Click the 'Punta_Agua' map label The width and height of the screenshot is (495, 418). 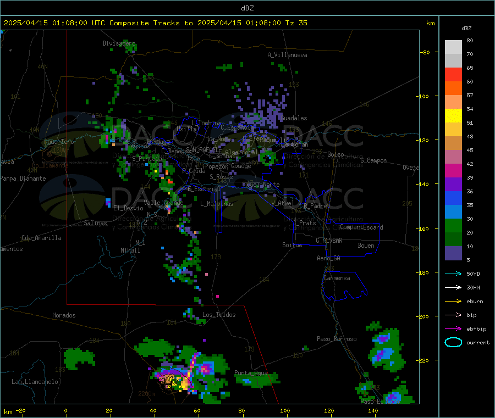click(251, 373)
